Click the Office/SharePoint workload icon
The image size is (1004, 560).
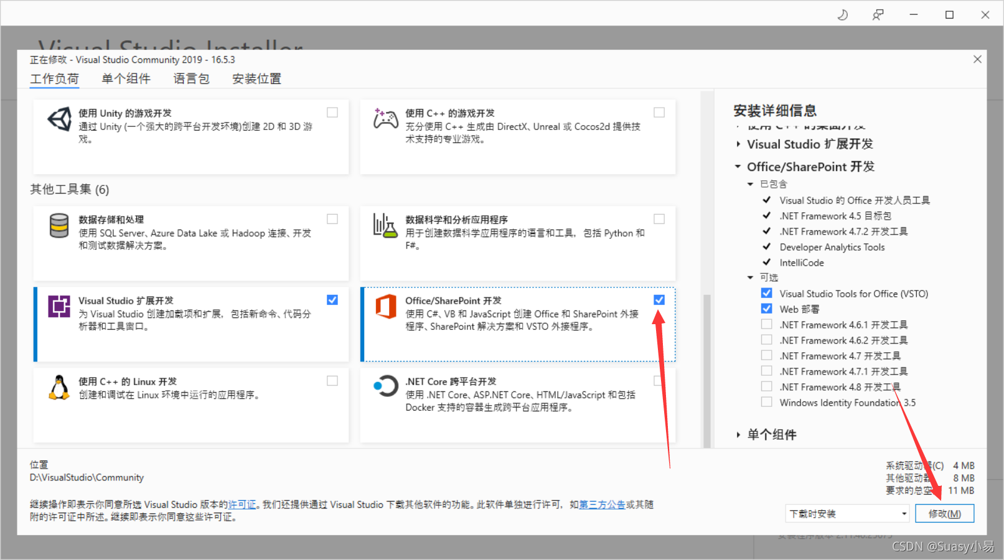pos(385,306)
